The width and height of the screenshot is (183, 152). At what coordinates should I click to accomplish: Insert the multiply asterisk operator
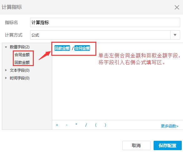tap(76, 124)
